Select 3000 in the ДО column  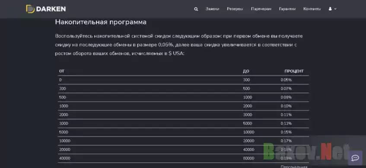[x=248, y=115]
